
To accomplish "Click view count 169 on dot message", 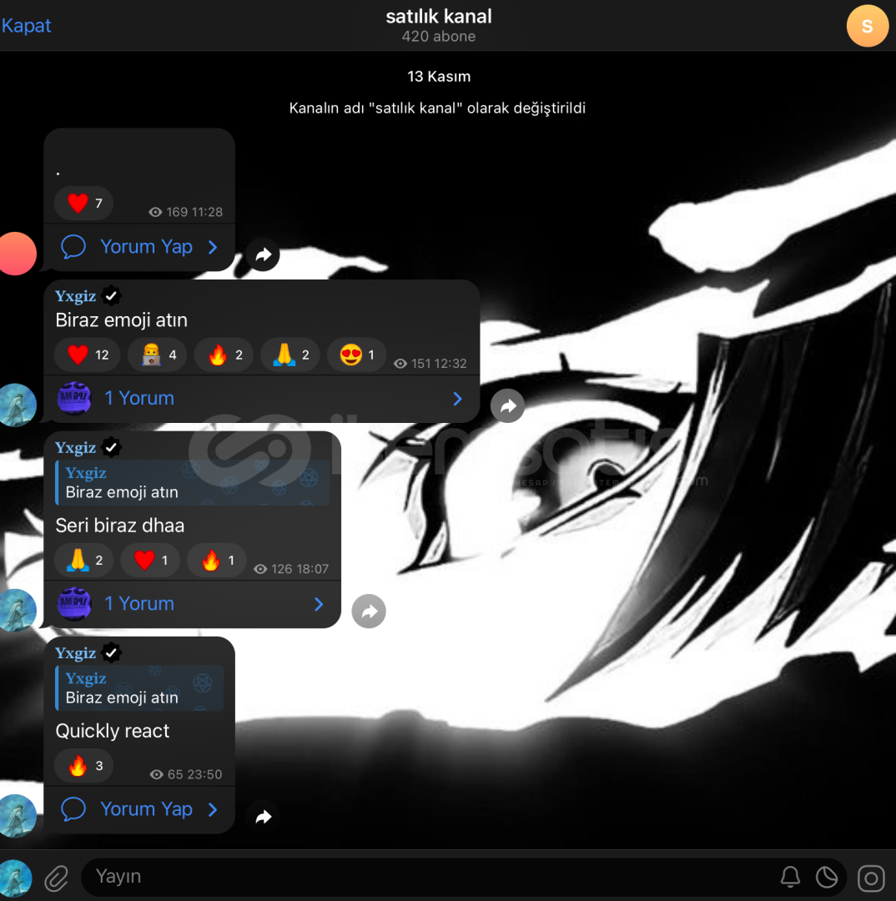I will coord(177,212).
